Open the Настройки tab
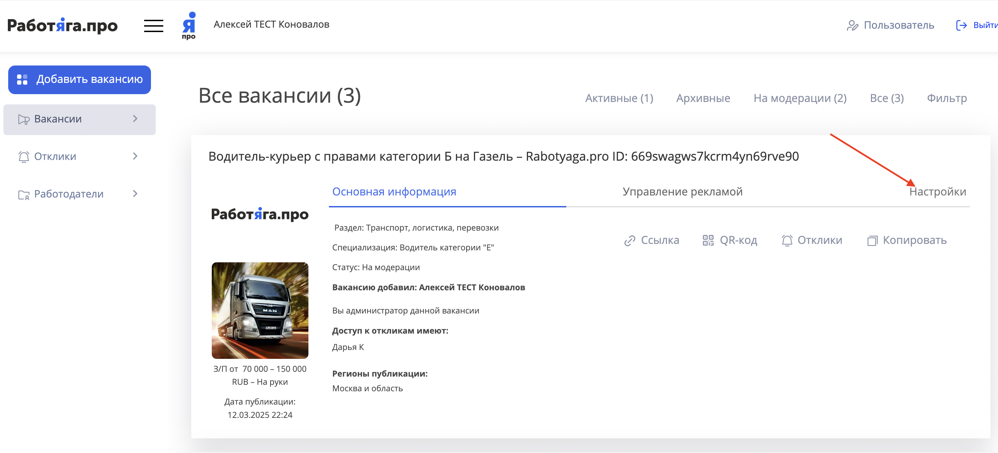 point(937,191)
